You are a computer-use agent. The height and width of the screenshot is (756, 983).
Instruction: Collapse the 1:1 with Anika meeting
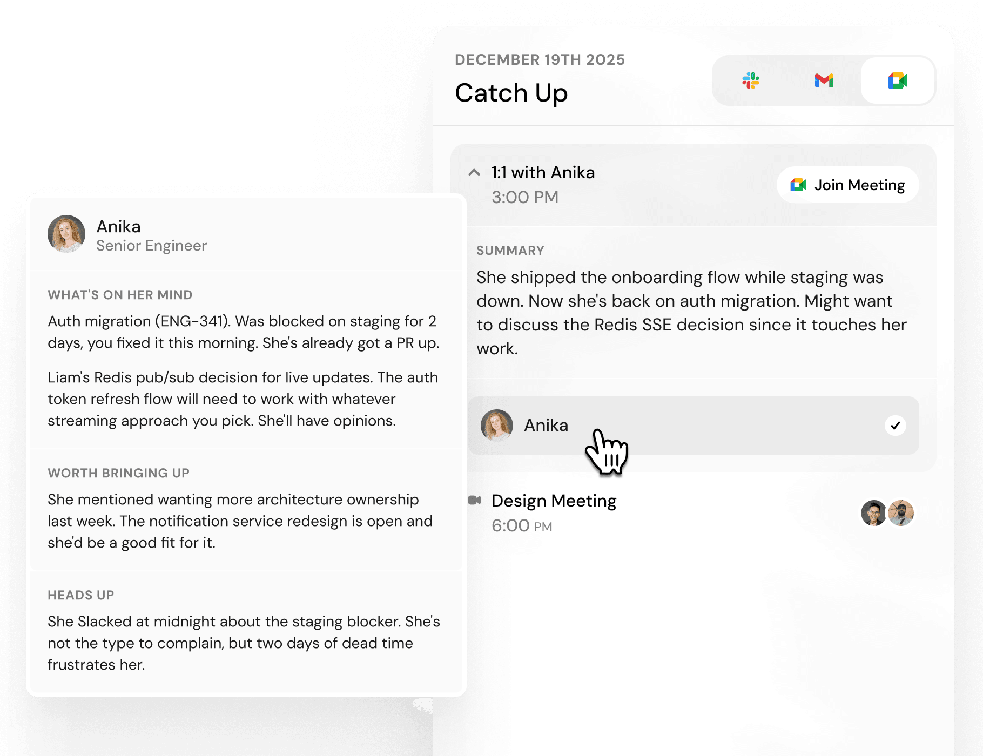click(x=474, y=173)
